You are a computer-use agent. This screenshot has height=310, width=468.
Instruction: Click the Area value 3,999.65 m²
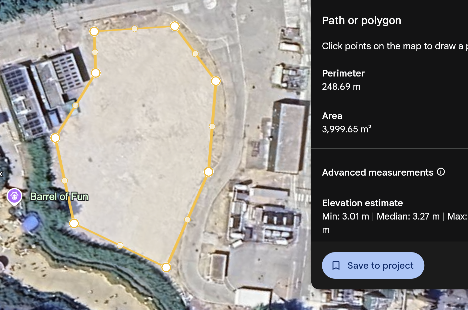[x=346, y=129]
